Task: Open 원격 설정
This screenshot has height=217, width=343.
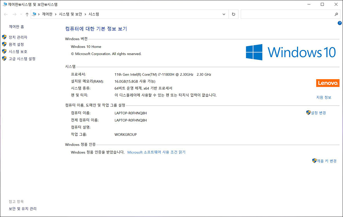Action: tap(16, 44)
